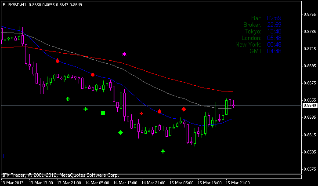Image resolution: width=318 pixels, height=186 pixels.
Task: Click the lowest green plus marker
Action: click(163, 151)
